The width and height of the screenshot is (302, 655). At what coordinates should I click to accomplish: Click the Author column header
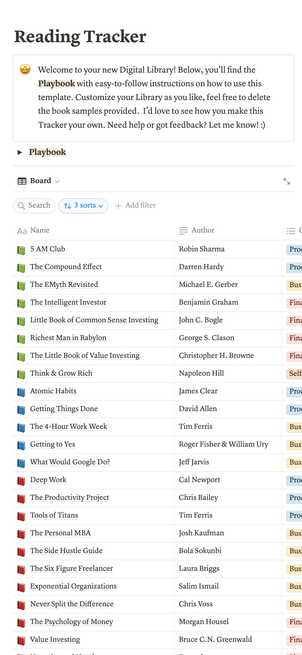pyautogui.click(x=203, y=230)
